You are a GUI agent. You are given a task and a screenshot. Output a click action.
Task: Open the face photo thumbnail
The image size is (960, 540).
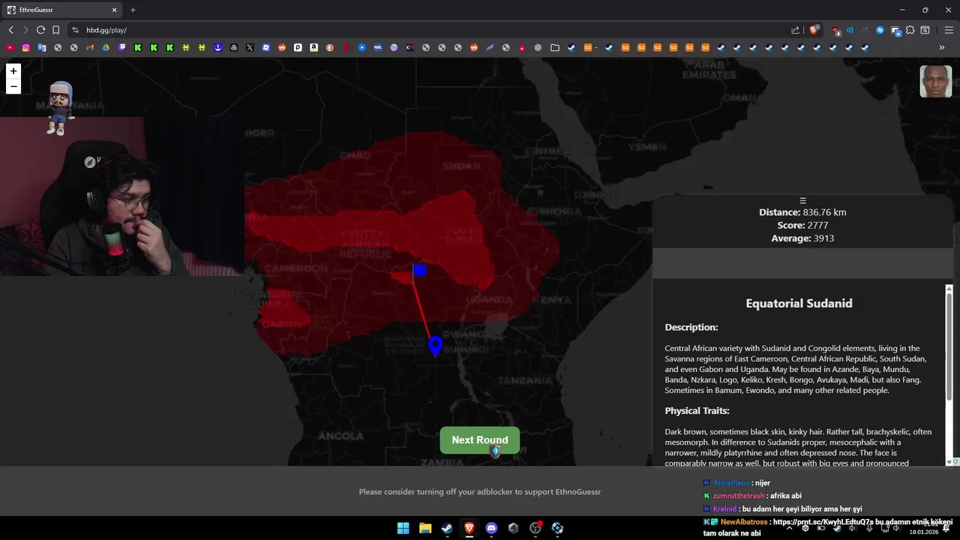936,82
